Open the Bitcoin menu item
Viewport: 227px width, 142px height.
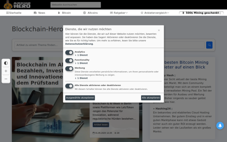(64, 13)
